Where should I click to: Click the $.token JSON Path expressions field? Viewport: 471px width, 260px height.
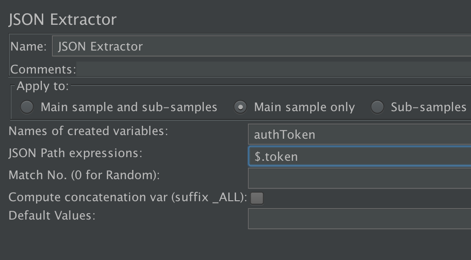point(360,156)
